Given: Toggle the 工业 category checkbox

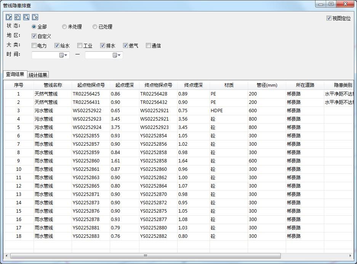Looking at the screenshot, I should click(79, 45).
